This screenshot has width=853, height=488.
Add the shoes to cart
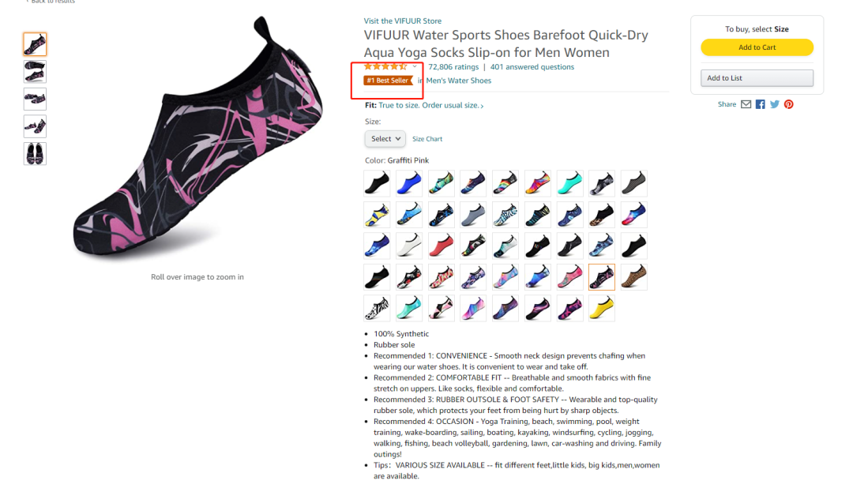757,47
